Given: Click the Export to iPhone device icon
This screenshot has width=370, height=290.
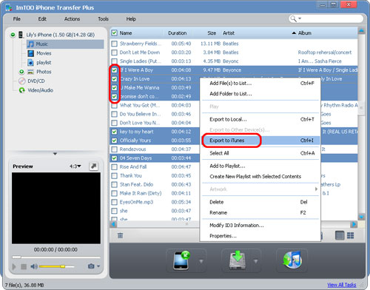Looking at the screenshot, I should click(x=181, y=260).
